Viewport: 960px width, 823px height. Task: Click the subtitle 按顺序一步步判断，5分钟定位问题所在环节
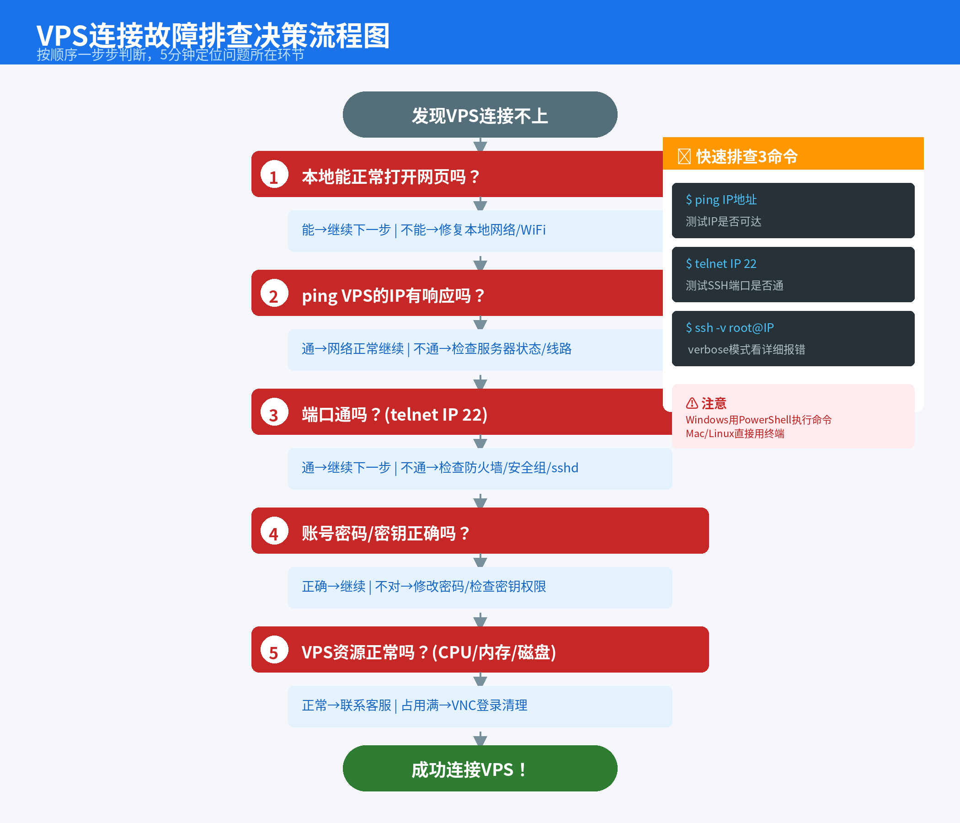171,55
